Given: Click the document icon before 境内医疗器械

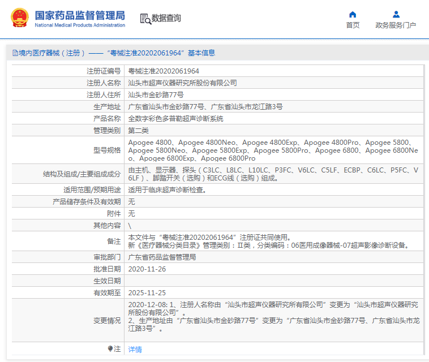Looking at the screenshot, I should coord(15,53).
